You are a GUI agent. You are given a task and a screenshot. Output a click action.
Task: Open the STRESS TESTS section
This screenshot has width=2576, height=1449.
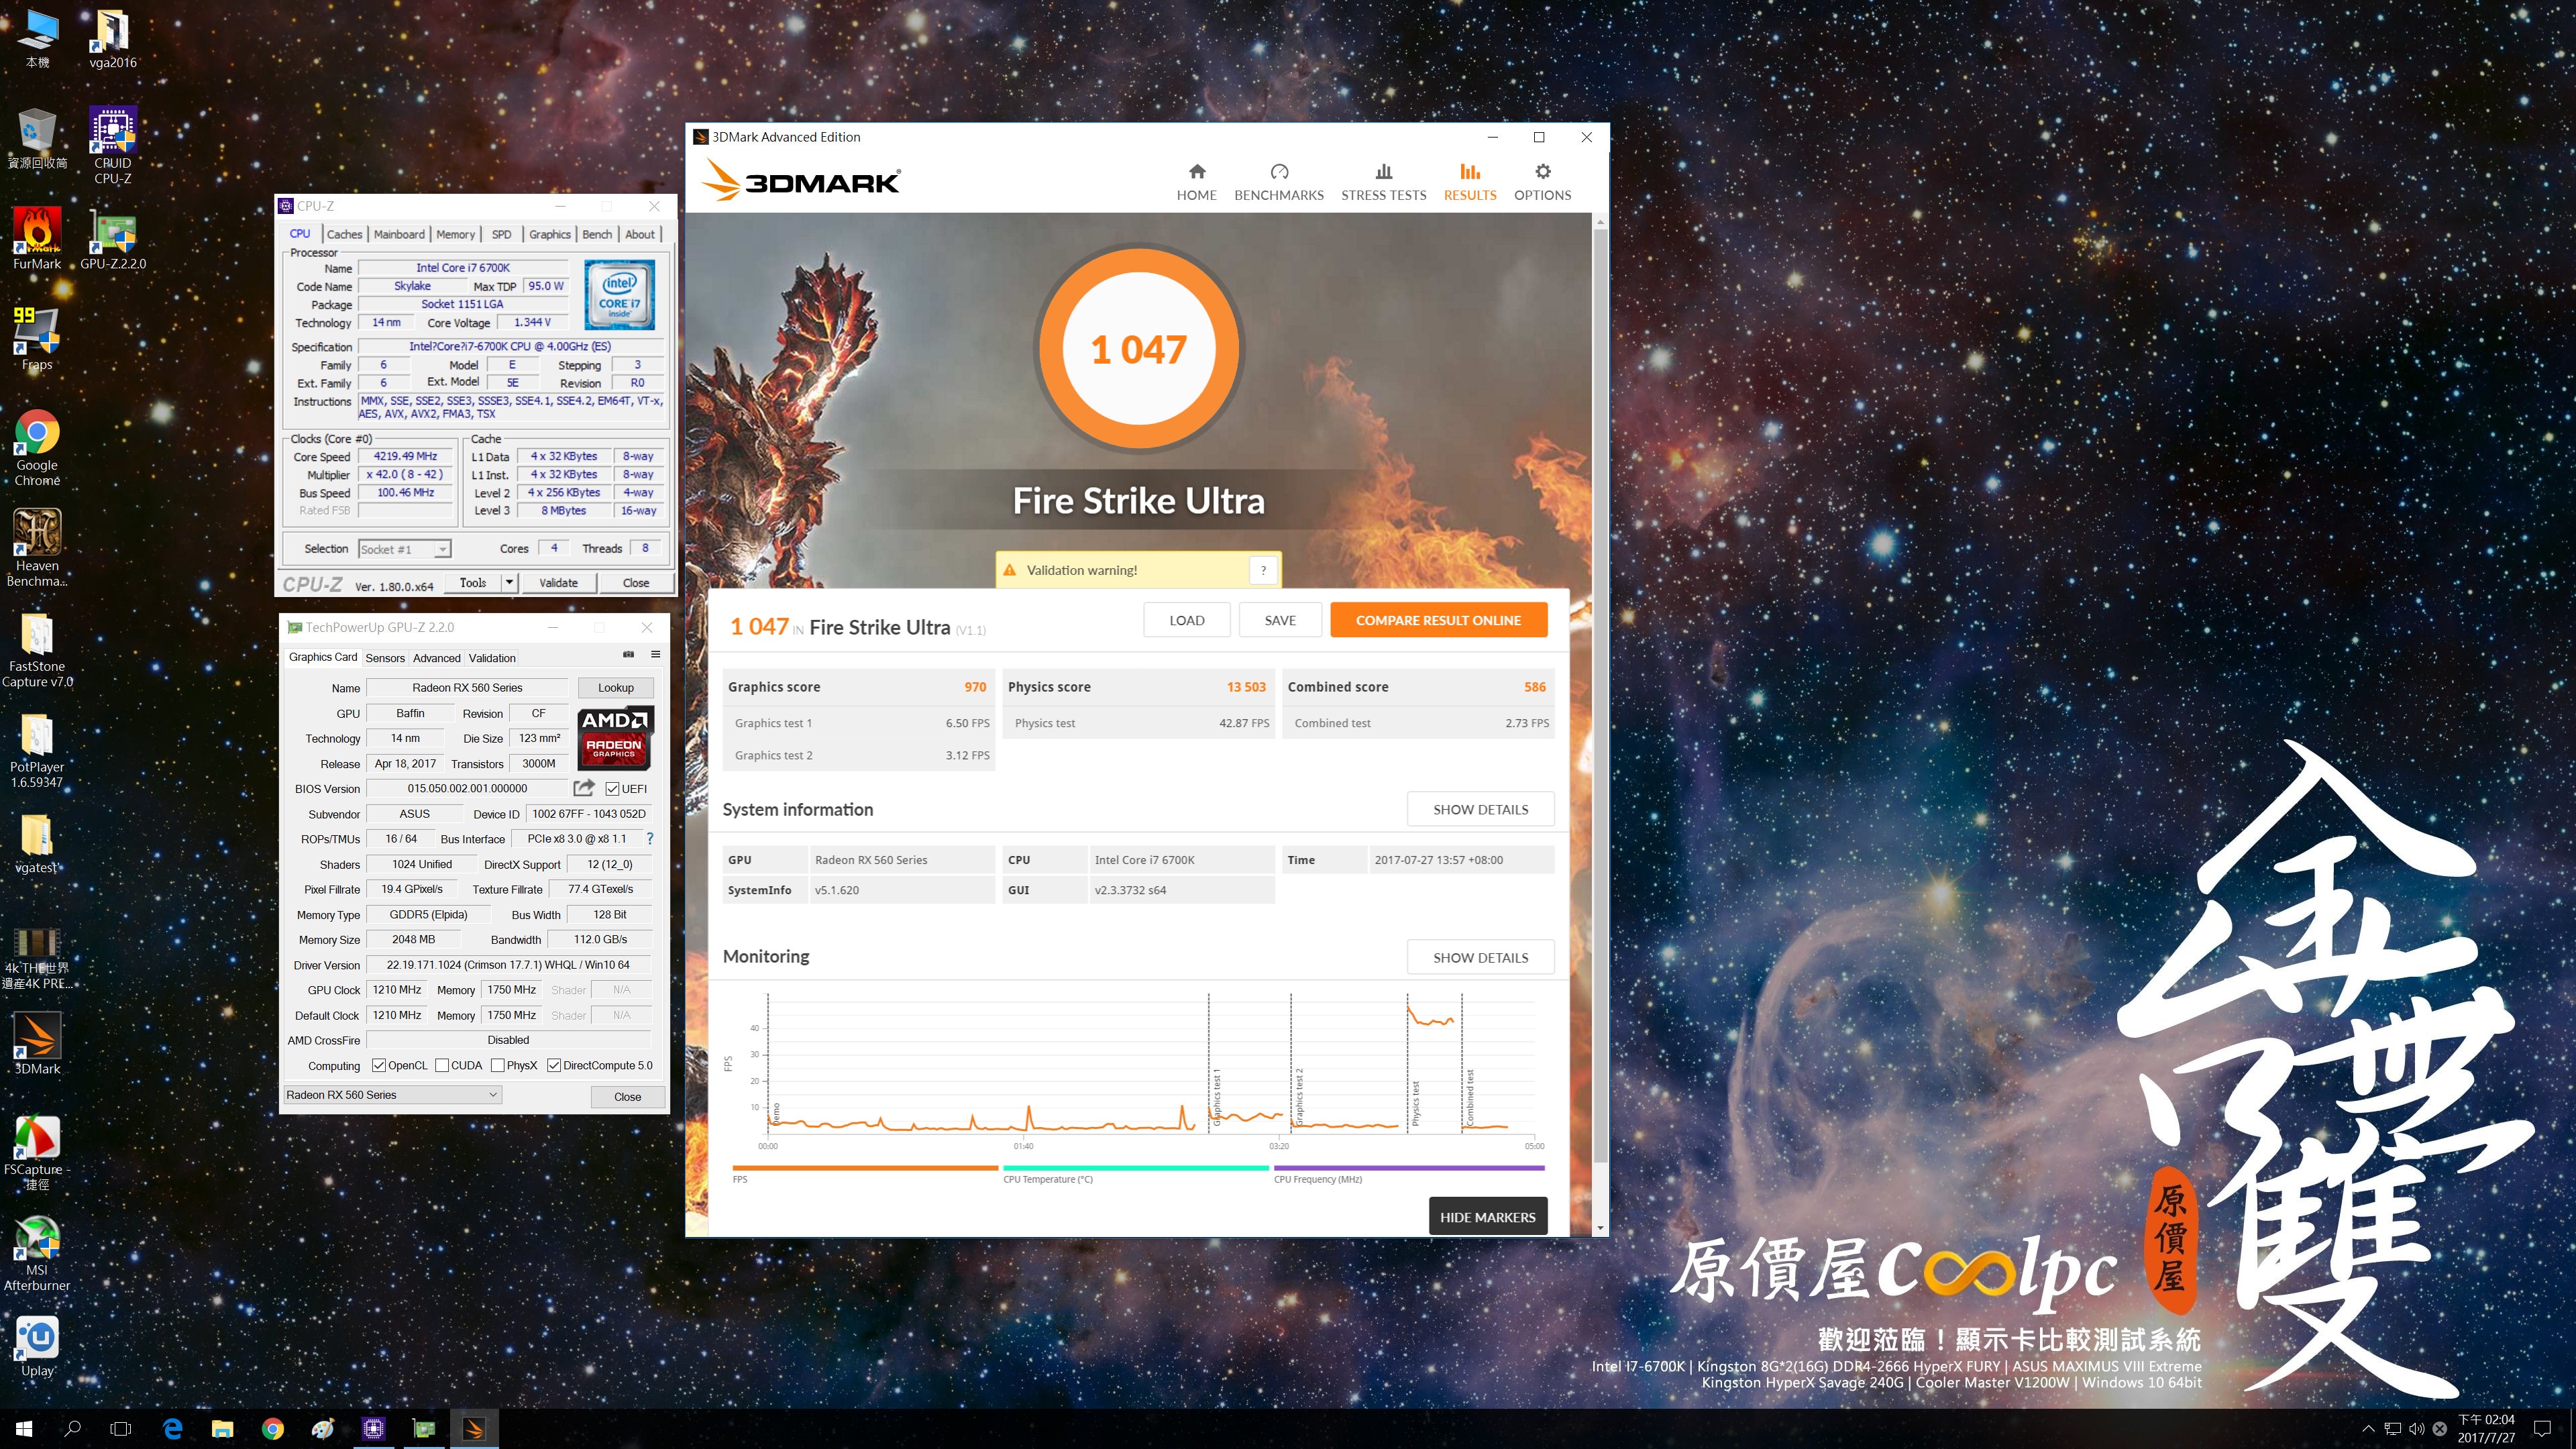pos(1383,182)
